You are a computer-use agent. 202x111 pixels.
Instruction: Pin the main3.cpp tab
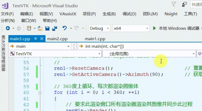(36, 39)
